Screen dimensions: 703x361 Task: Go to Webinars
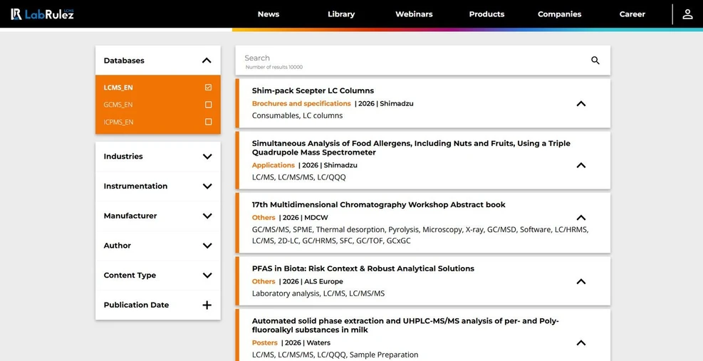(x=414, y=14)
